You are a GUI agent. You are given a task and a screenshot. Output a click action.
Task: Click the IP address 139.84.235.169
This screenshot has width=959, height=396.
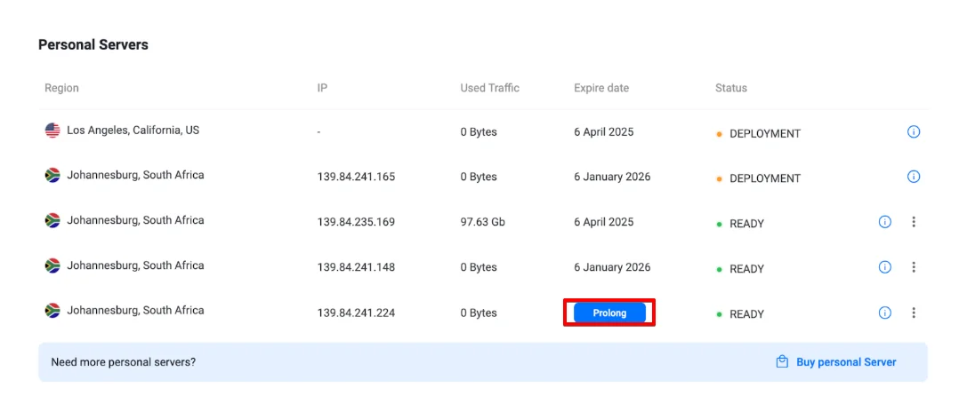coord(356,222)
